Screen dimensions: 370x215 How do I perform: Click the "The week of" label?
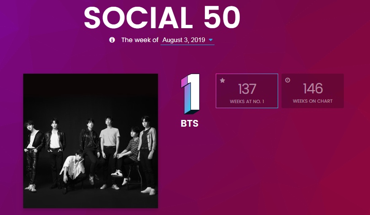[x=140, y=40]
